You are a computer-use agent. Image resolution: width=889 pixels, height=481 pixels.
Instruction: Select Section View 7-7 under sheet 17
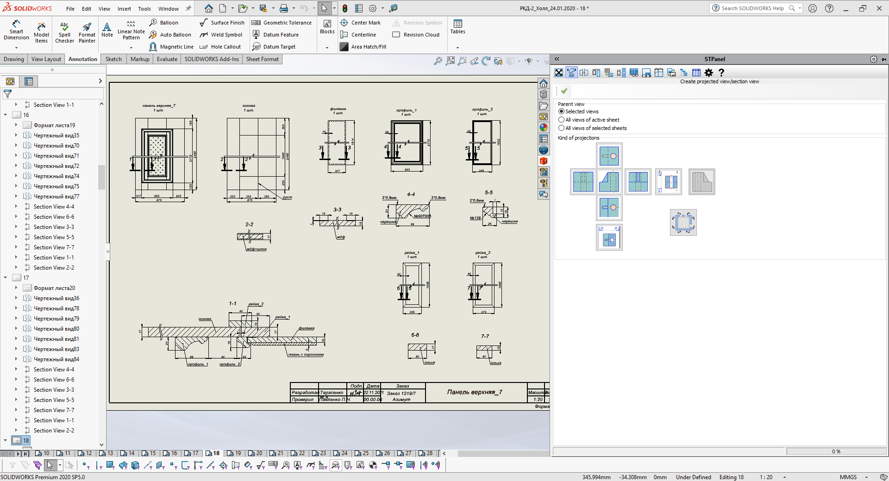pyautogui.click(x=54, y=410)
